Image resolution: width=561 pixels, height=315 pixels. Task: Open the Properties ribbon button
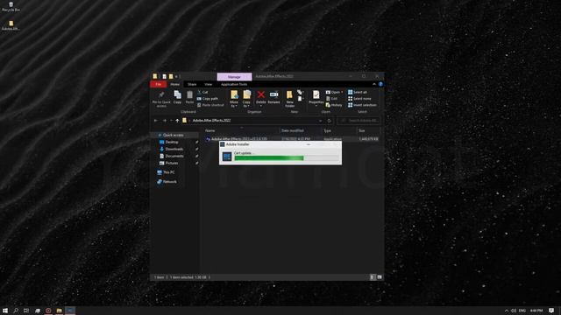click(316, 98)
